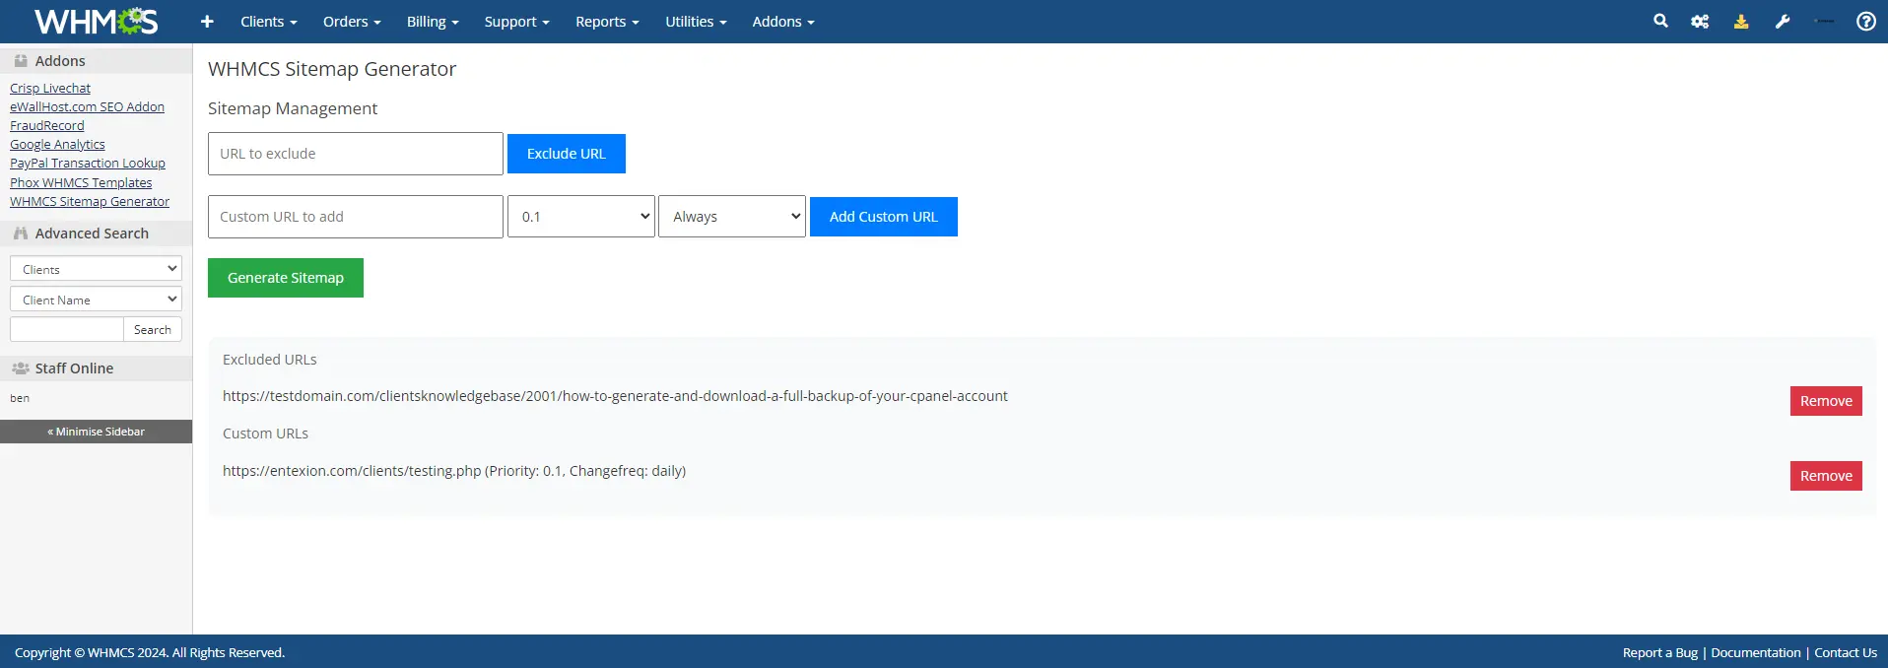The width and height of the screenshot is (1888, 668).
Task: Open PayPal Transaction Lookup link
Action: (x=88, y=163)
